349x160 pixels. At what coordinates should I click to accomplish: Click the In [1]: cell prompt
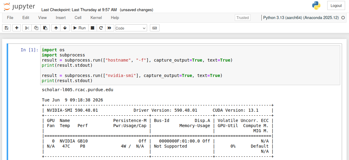point(30,50)
